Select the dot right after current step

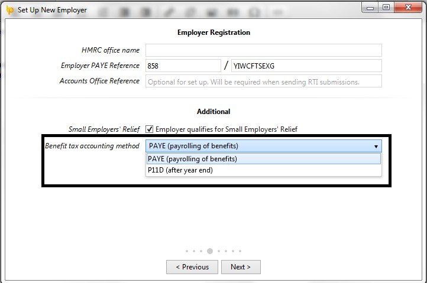[x=219, y=251]
